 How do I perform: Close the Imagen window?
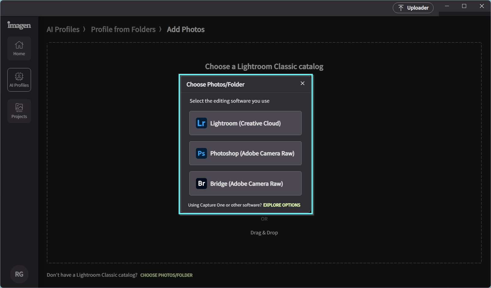point(482,6)
